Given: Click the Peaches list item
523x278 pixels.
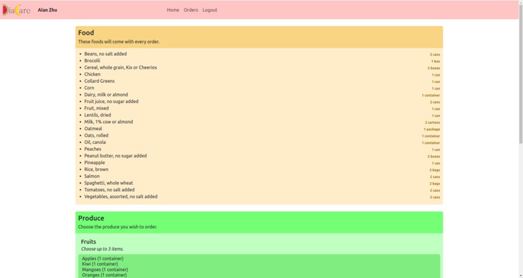Looking at the screenshot, I should click(x=93, y=149).
